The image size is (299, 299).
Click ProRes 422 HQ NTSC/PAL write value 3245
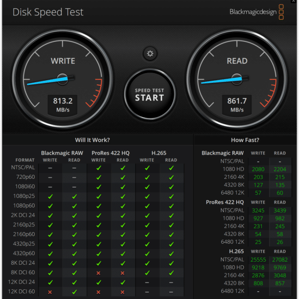[x=258, y=211]
